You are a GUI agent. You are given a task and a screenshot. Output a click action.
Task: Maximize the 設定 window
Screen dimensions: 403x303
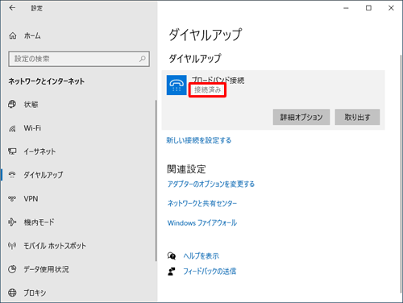point(368,8)
